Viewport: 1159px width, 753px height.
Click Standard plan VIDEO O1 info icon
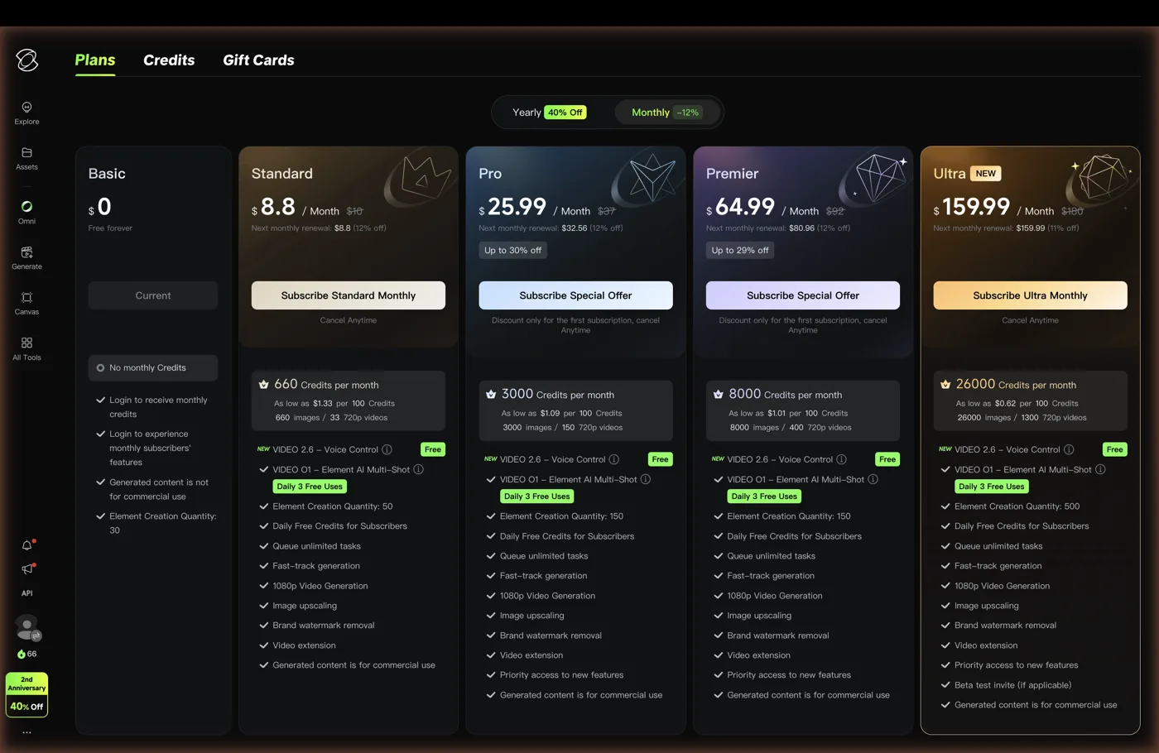pos(418,469)
